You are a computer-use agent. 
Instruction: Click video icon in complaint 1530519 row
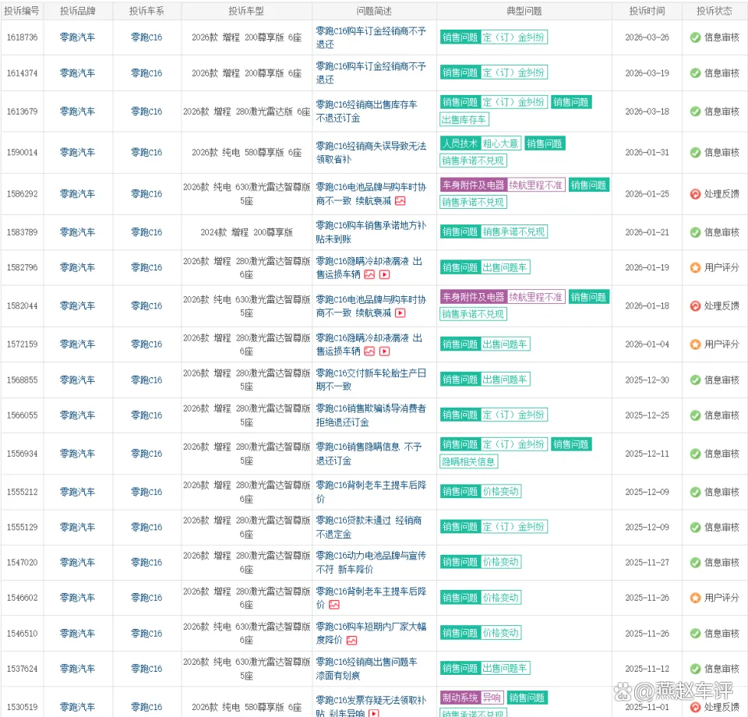pyautogui.click(x=374, y=713)
